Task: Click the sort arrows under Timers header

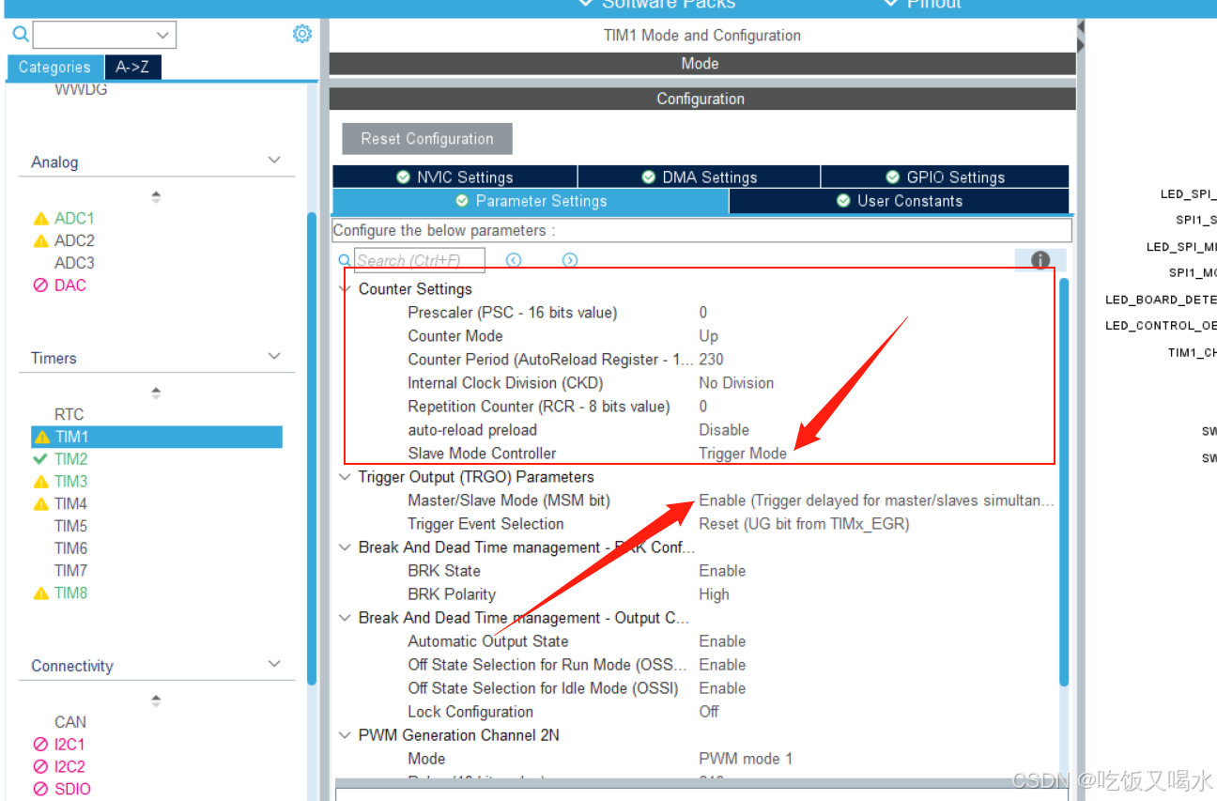Action: pos(156,393)
